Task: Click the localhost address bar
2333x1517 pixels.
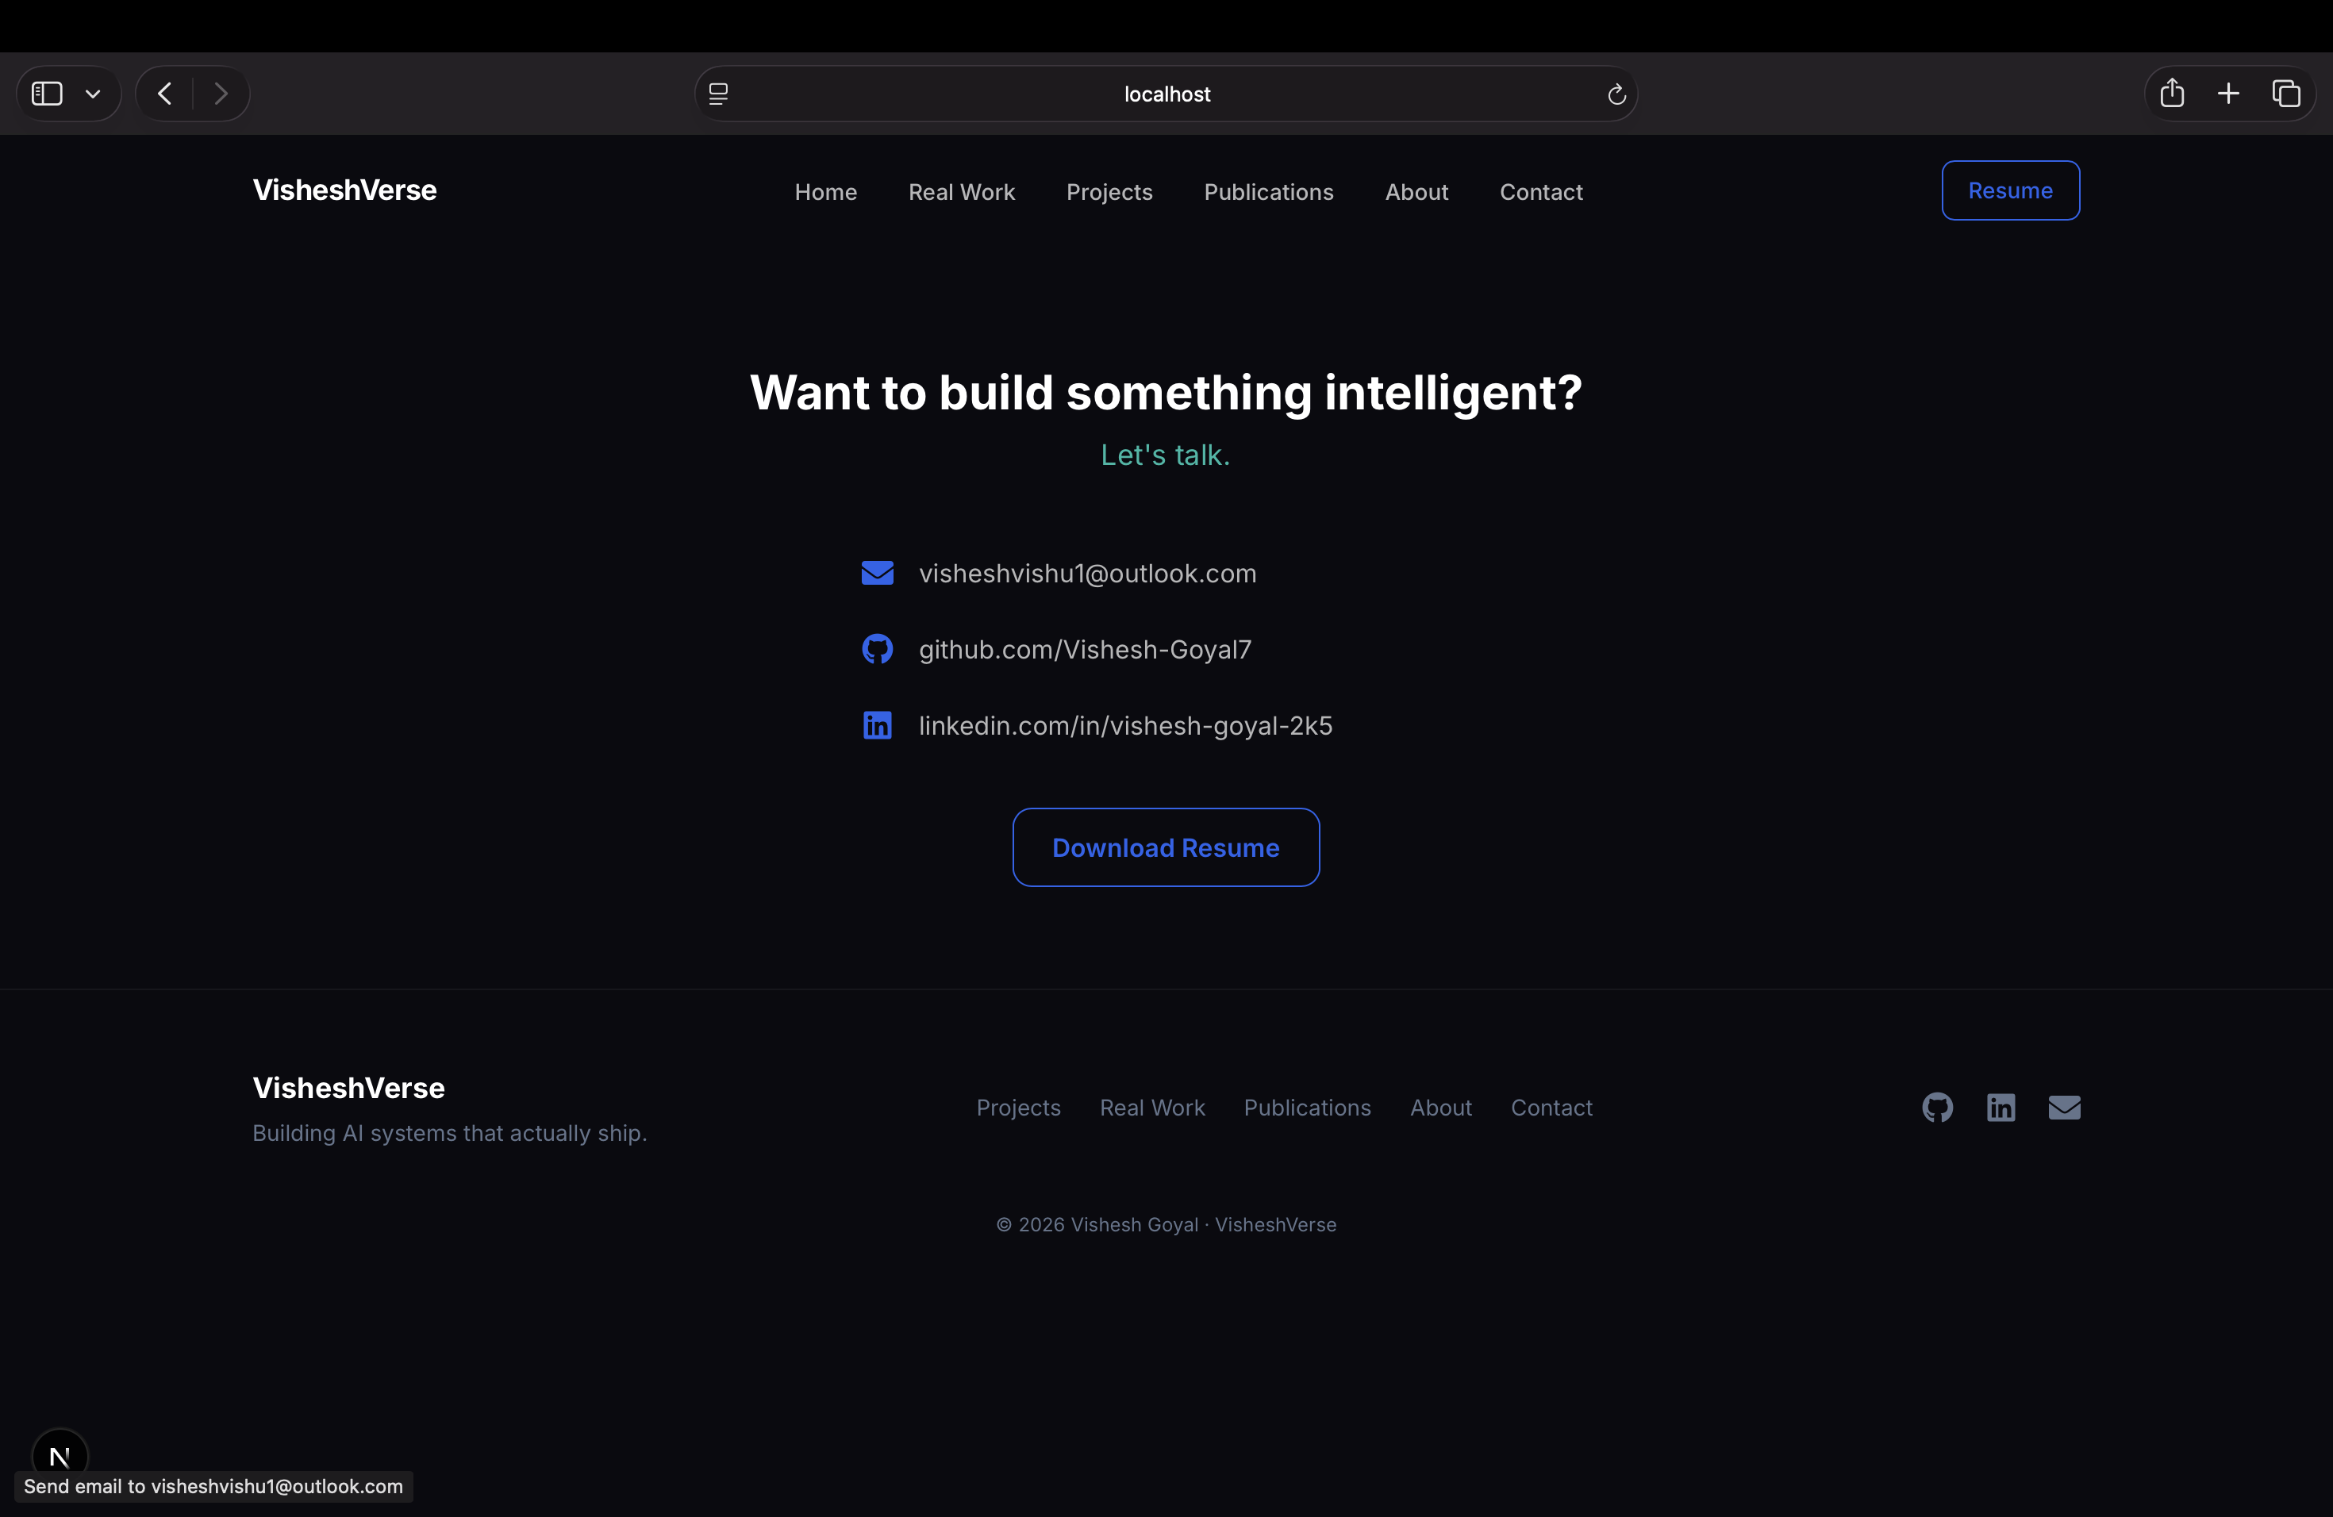Action: 1166,94
